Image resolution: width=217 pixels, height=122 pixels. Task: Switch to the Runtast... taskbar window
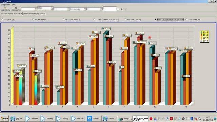click(x=94, y=119)
